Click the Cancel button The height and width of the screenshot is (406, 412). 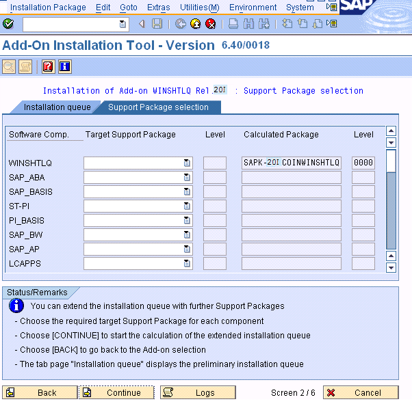(361, 392)
